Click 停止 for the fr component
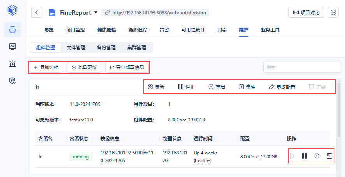The image size is (345, 177). pos(187,87)
